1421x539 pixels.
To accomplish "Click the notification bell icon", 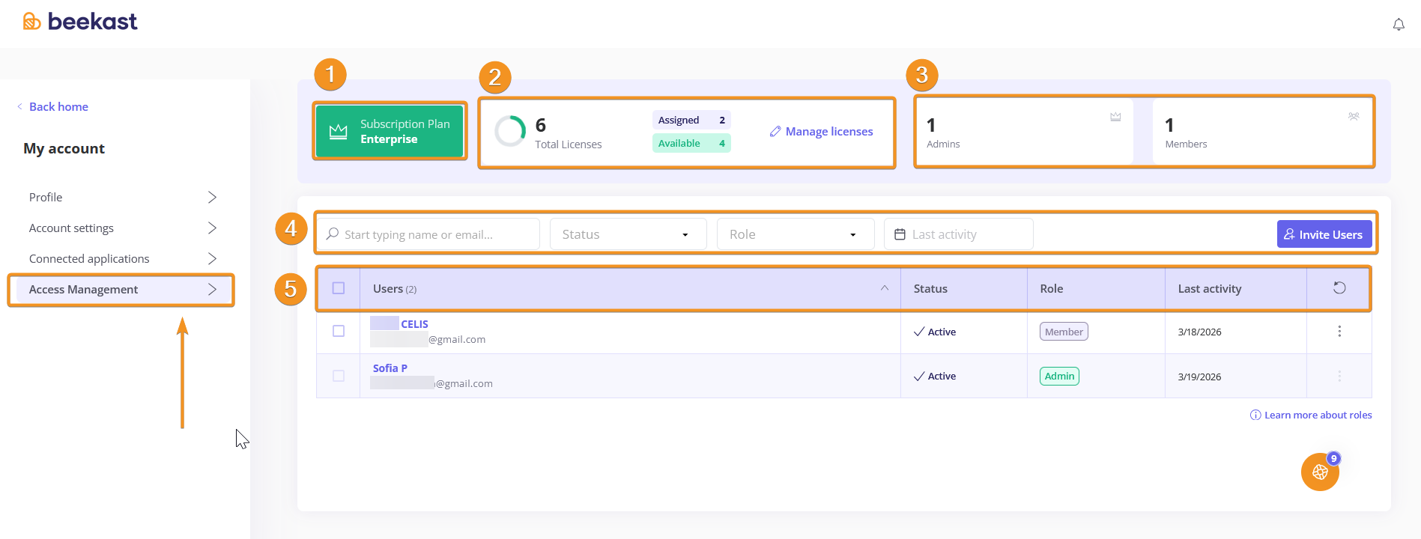I will (1398, 25).
